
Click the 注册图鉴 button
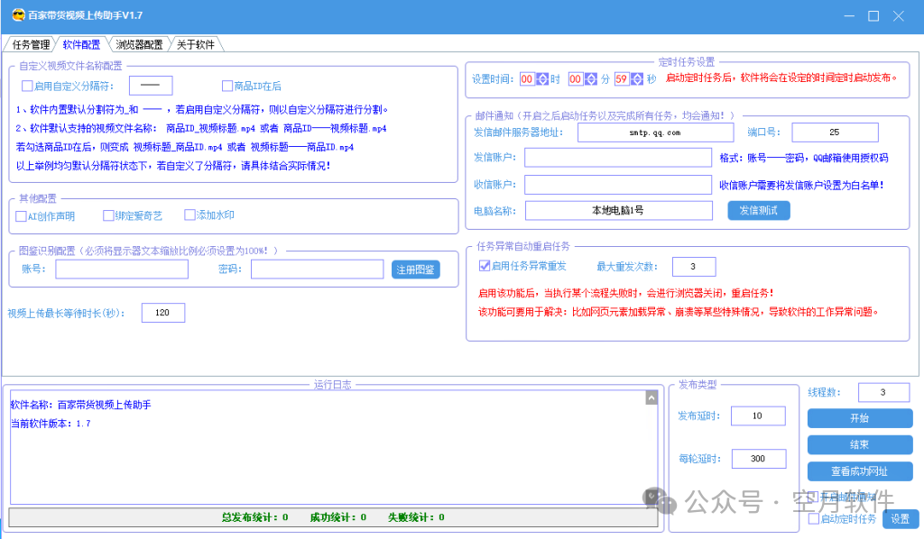[x=415, y=269]
